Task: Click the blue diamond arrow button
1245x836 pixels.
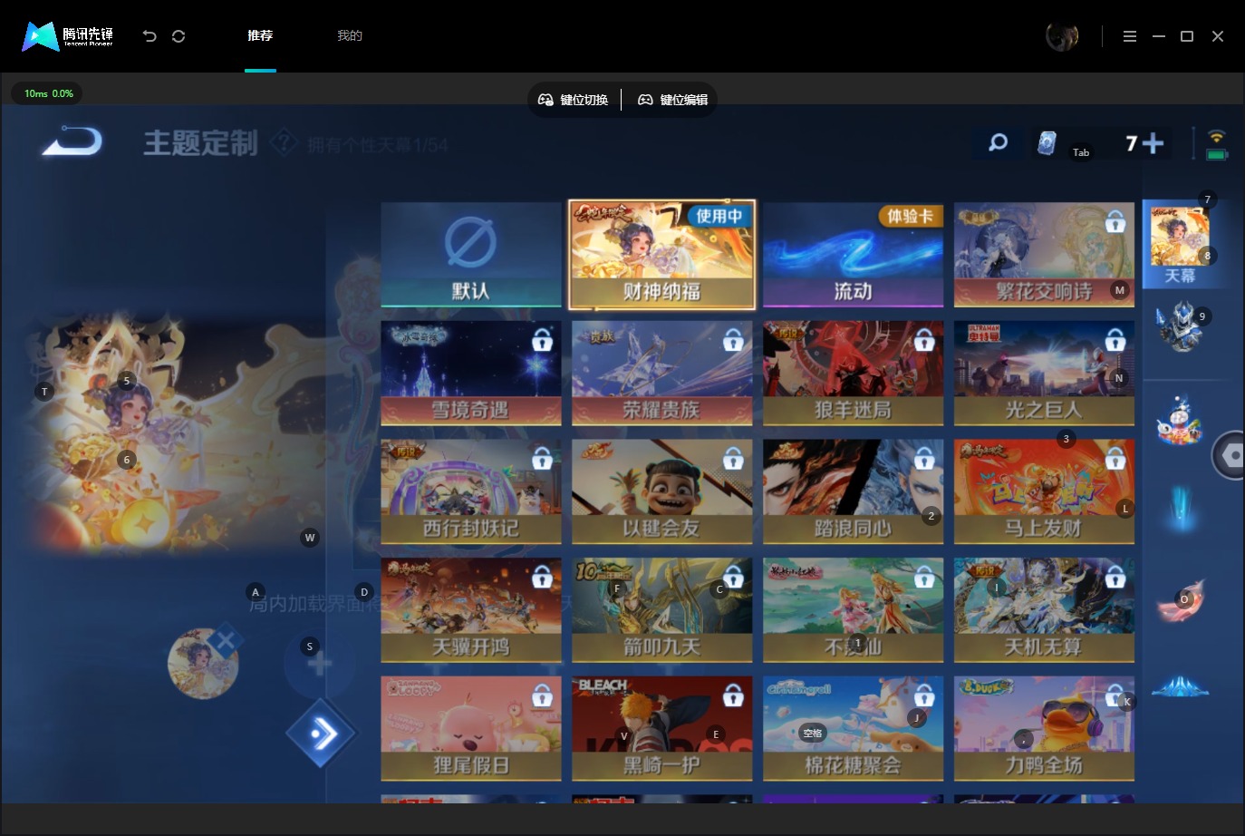Action: pyautogui.click(x=321, y=733)
